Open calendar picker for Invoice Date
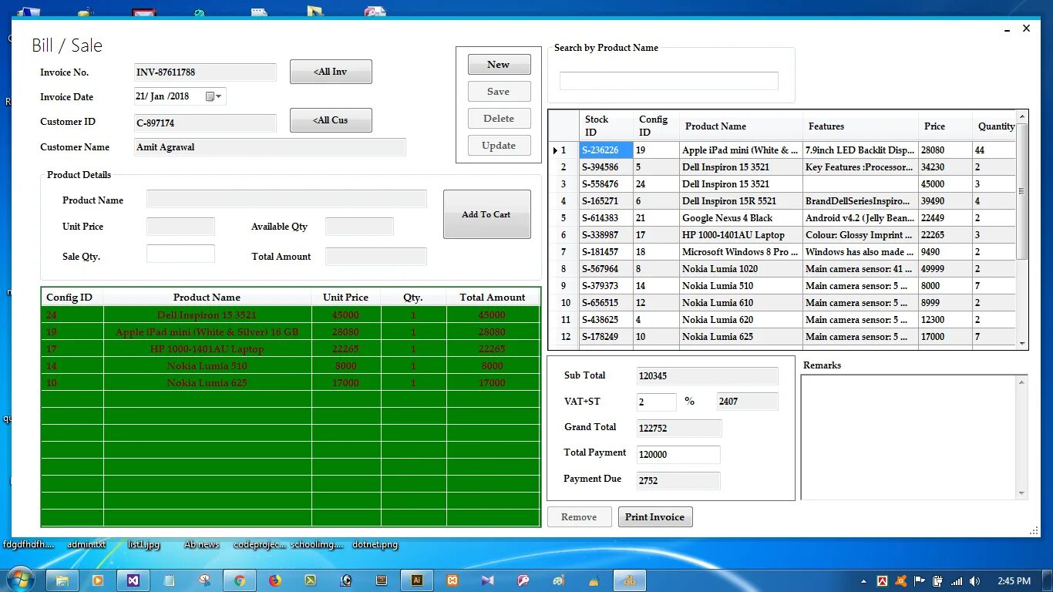 tap(214, 96)
